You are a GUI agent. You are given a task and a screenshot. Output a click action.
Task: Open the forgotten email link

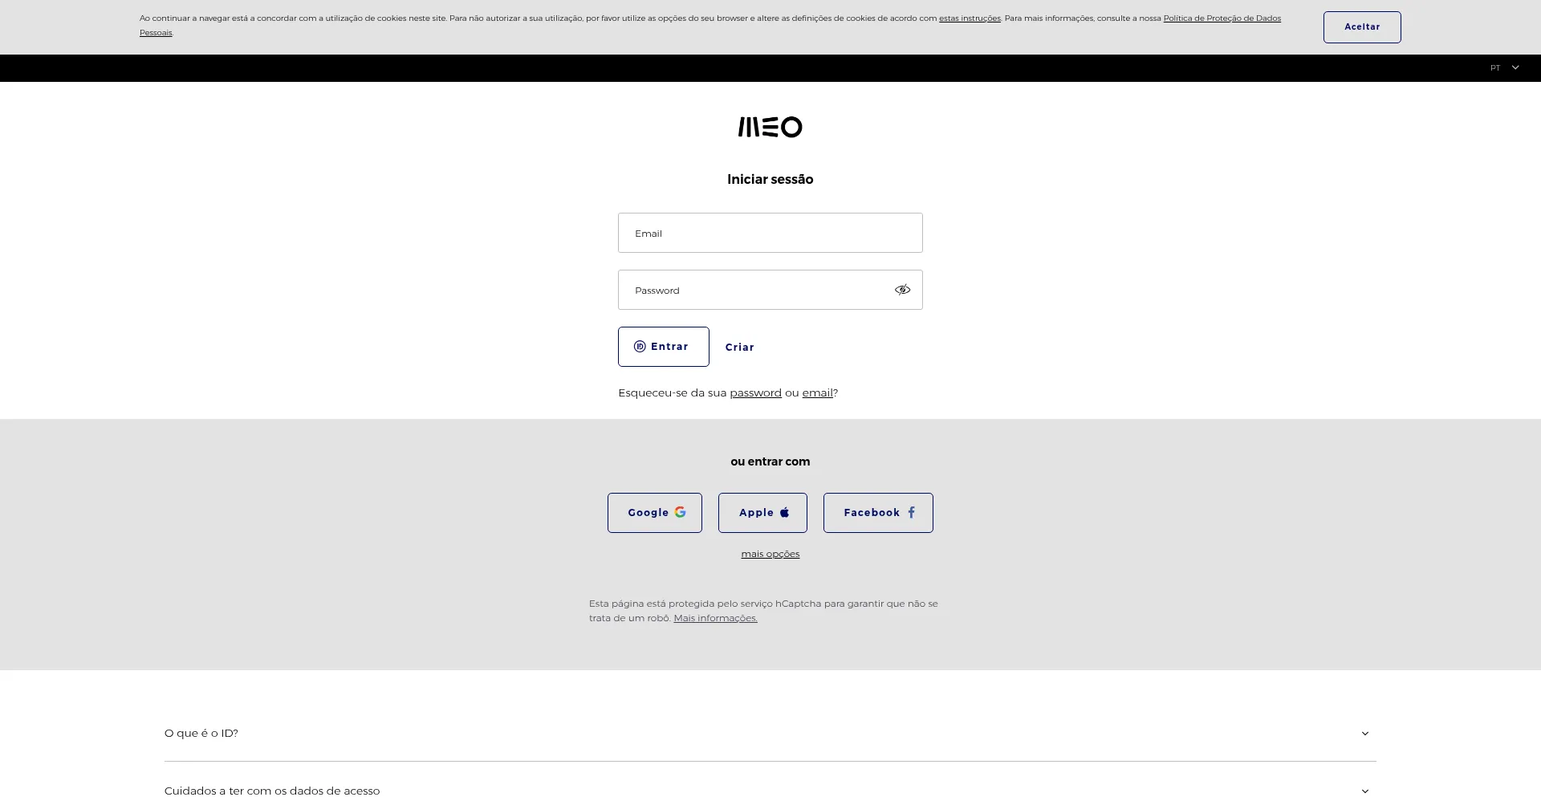click(817, 392)
